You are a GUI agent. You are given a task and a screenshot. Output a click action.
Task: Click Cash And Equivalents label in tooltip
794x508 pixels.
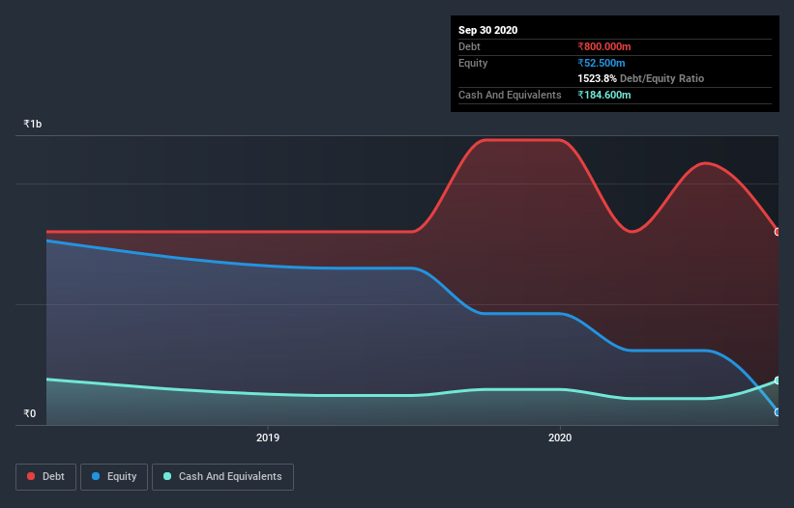point(510,95)
